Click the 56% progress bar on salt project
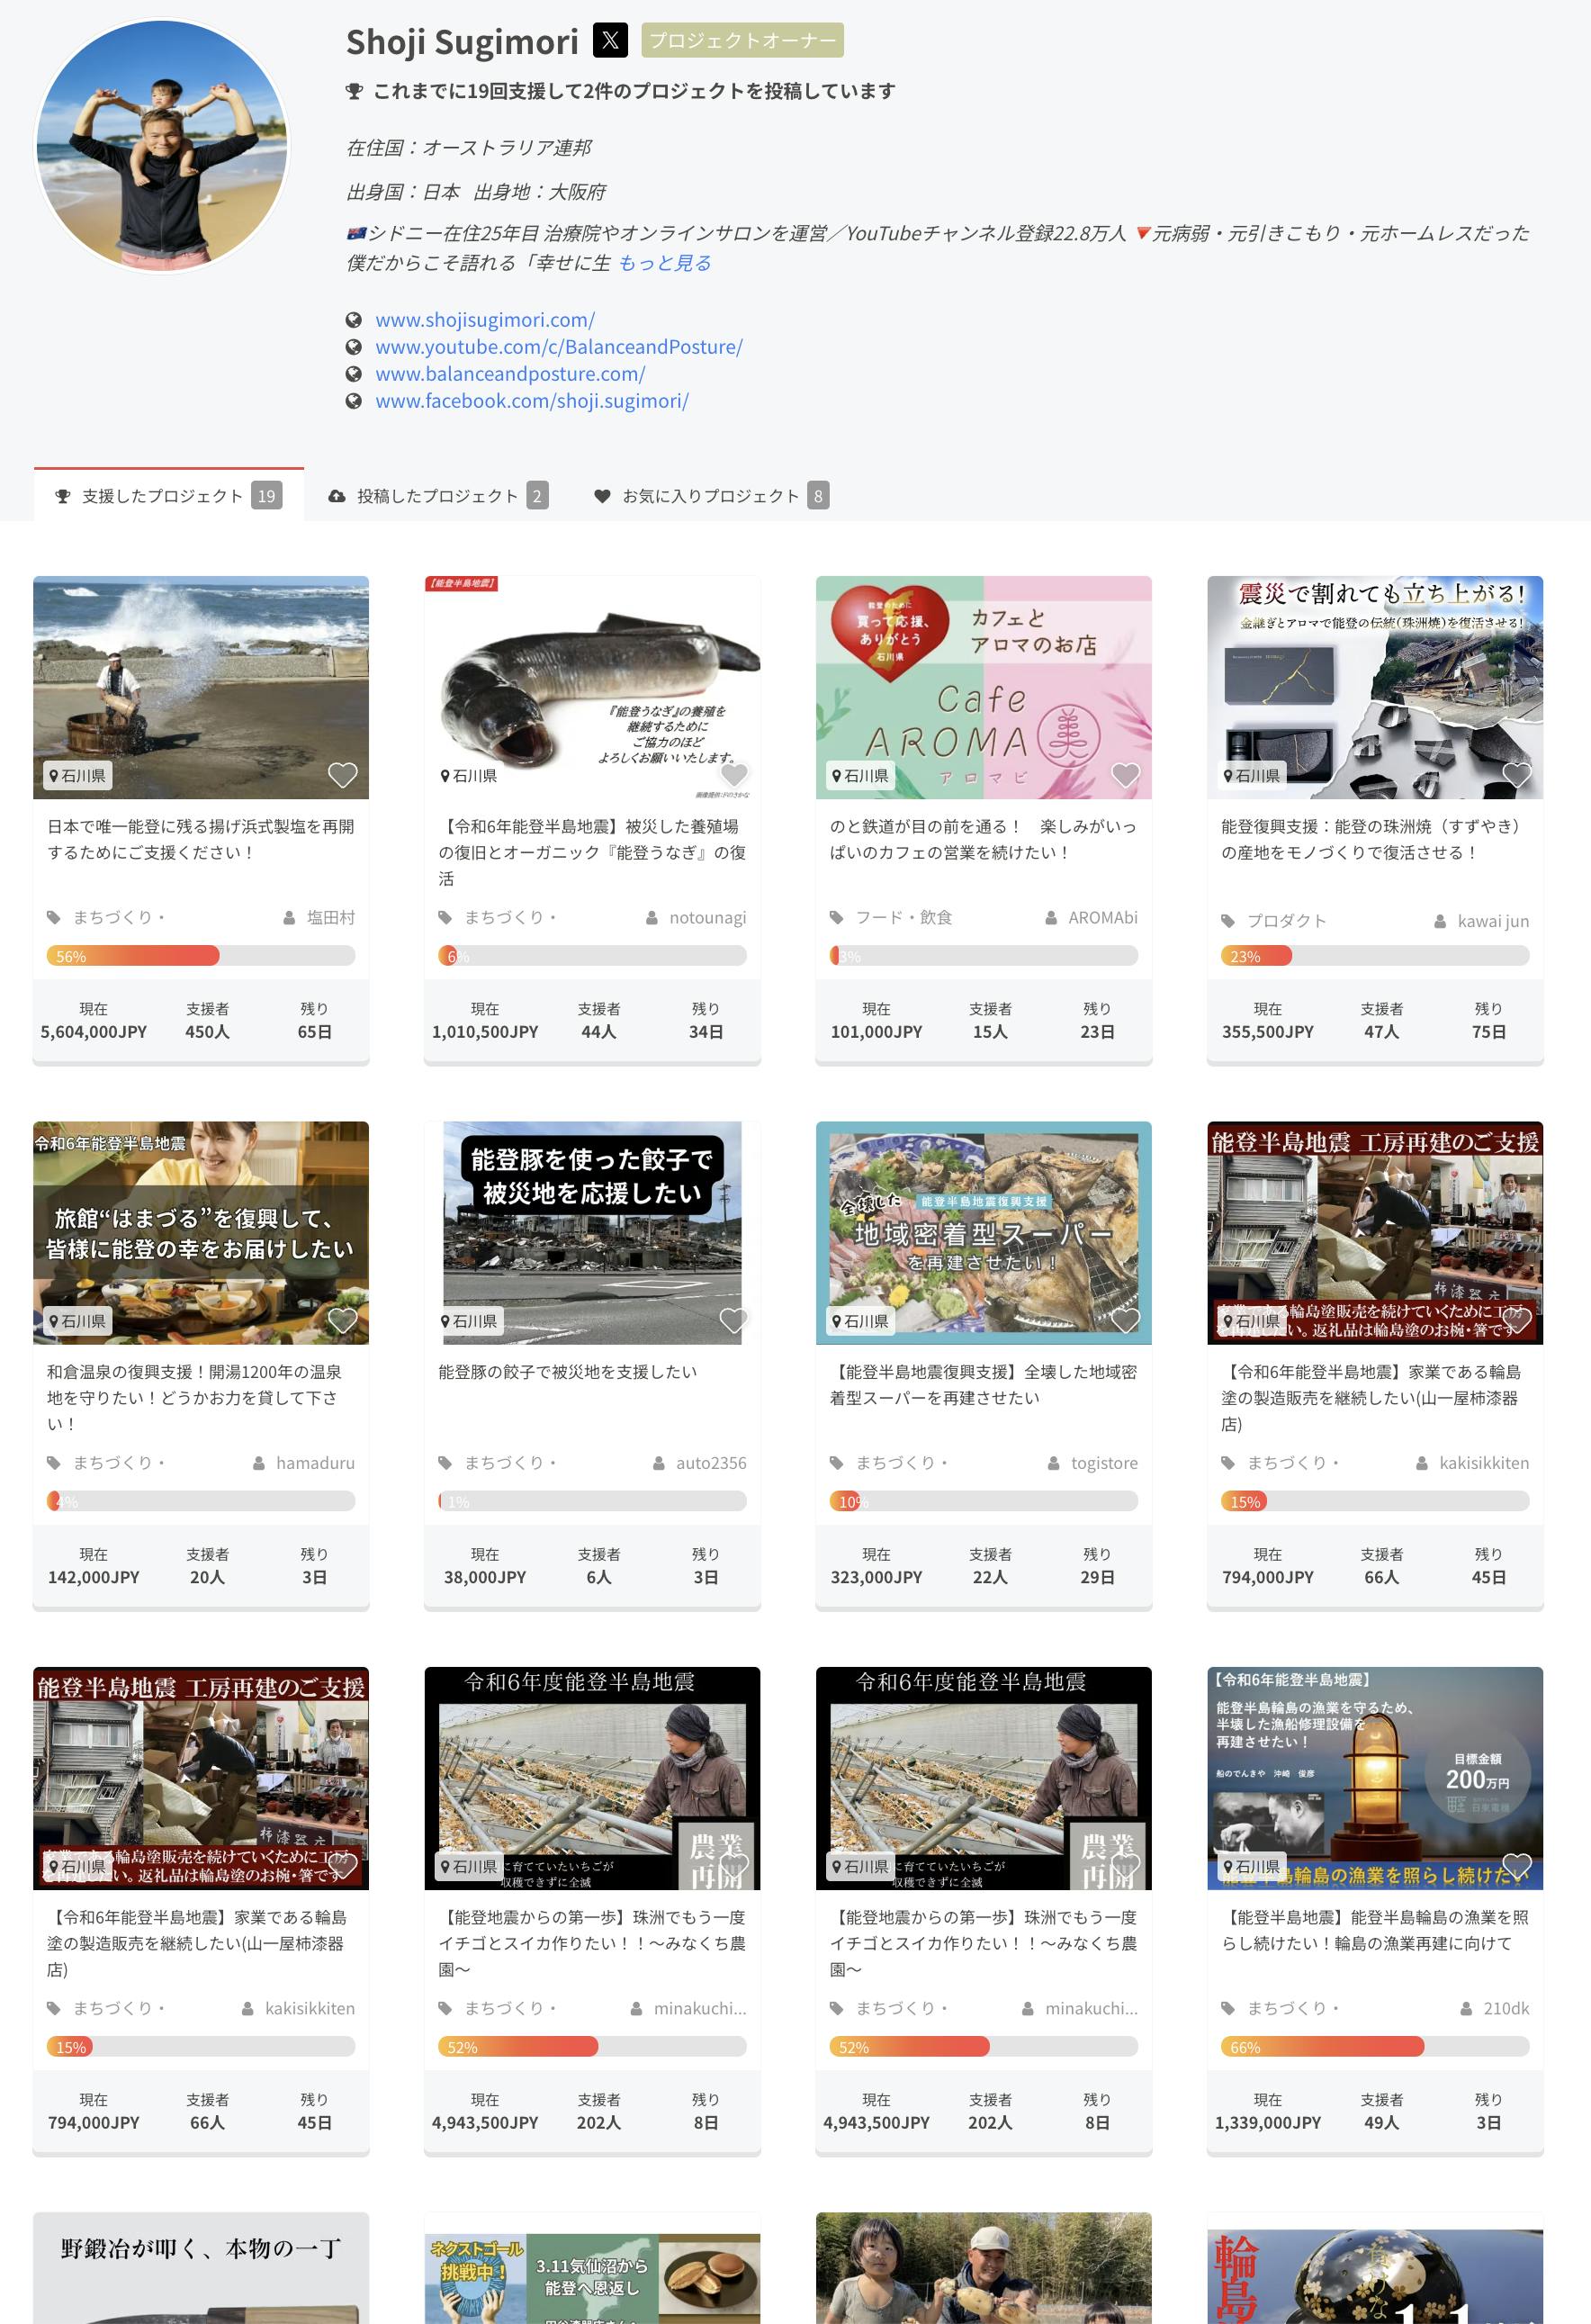This screenshot has height=2324, width=1591. click(200, 956)
